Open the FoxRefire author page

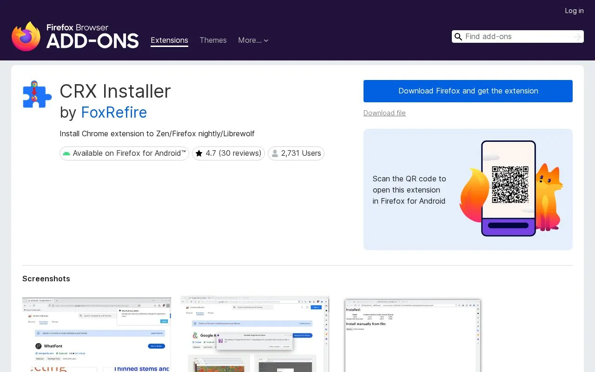coord(114,113)
